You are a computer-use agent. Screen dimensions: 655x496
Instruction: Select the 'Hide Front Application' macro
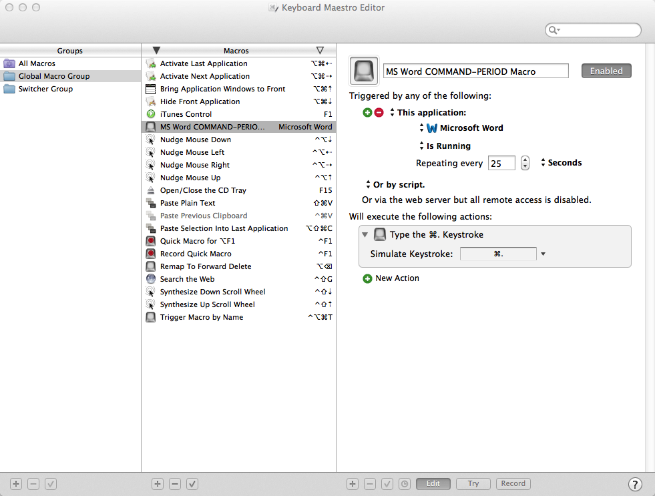(238, 101)
